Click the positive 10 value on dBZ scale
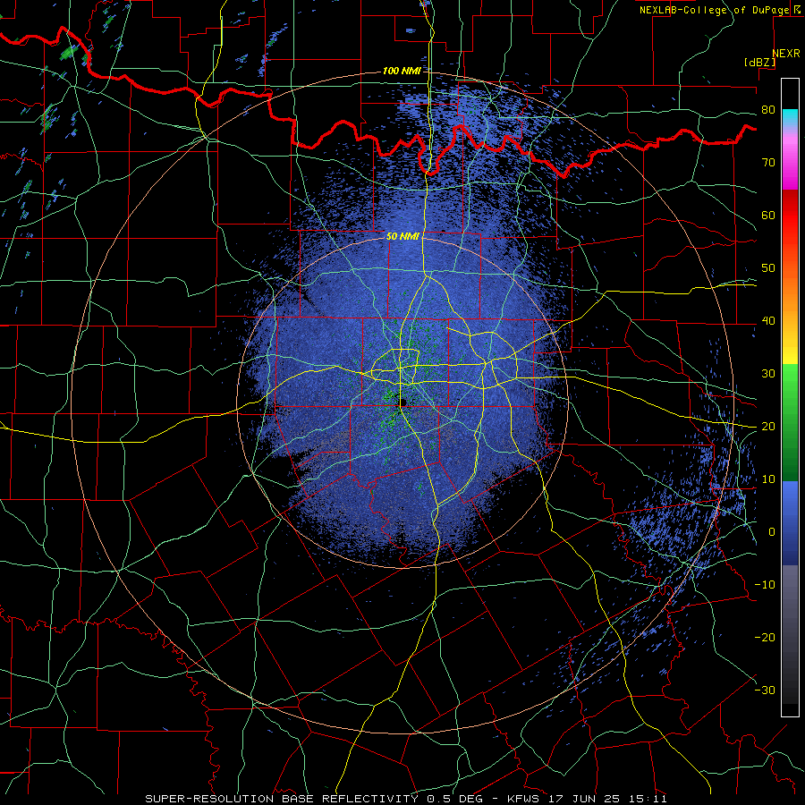805x805 pixels. click(x=768, y=479)
